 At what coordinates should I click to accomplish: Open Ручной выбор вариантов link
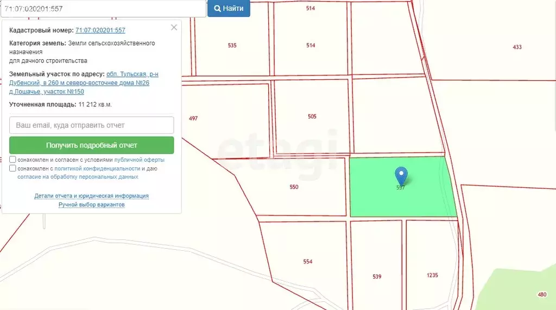(x=91, y=205)
